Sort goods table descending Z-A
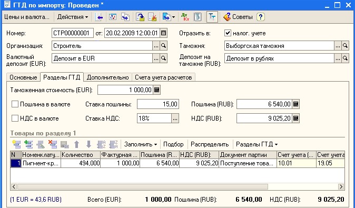The width and height of the screenshot is (355, 208). (113, 144)
